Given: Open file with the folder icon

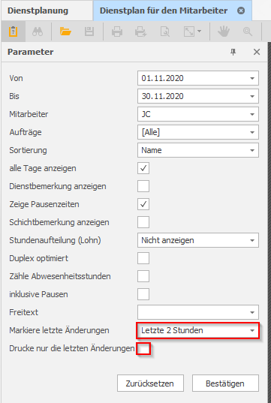Looking at the screenshot, I should pos(65,32).
